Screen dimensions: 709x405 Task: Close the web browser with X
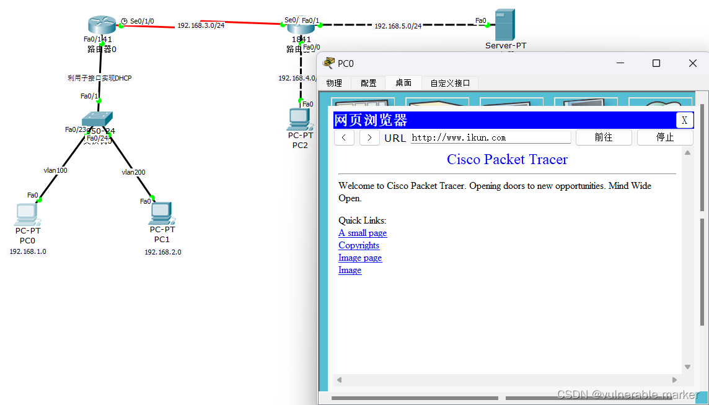[685, 120]
